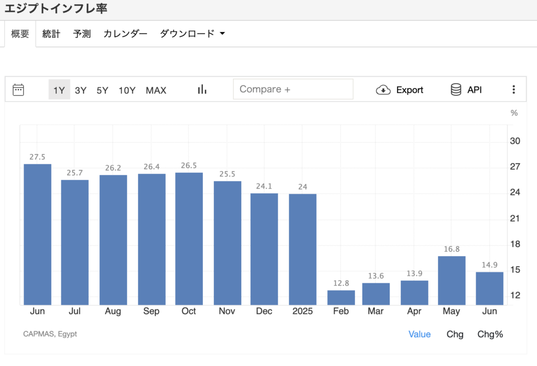
Task: Select the 5Y range option
Action: 102,90
